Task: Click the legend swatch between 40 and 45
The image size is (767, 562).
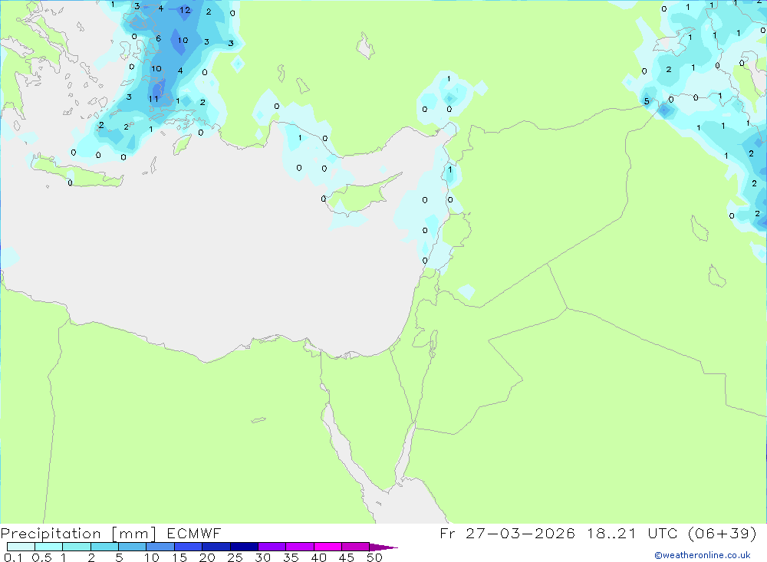Action: coord(328,547)
